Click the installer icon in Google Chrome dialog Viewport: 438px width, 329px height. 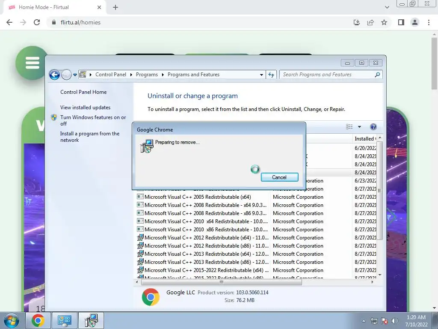(x=147, y=146)
